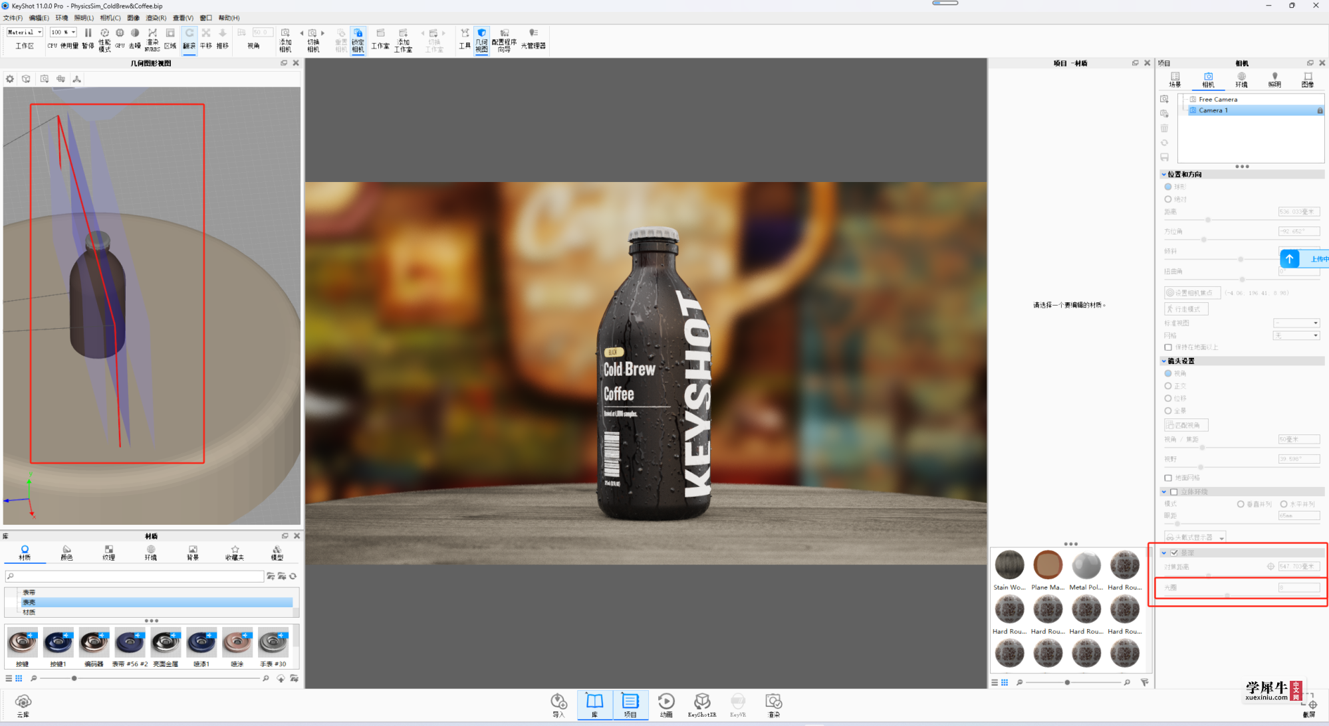Open the Head Mounted Display dropdown

tap(1195, 537)
